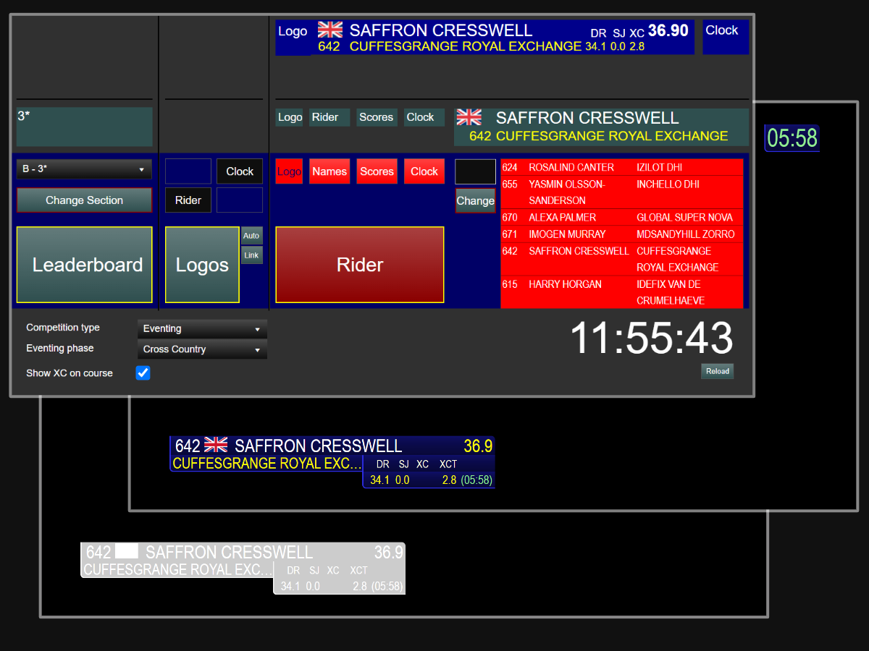Click the Change Section button
This screenshot has width=869, height=651.
84,200
